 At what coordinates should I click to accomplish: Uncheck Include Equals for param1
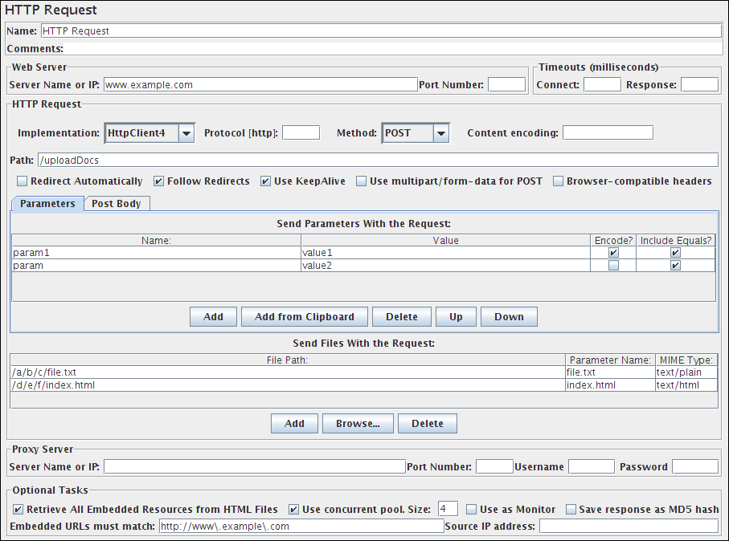pos(675,252)
